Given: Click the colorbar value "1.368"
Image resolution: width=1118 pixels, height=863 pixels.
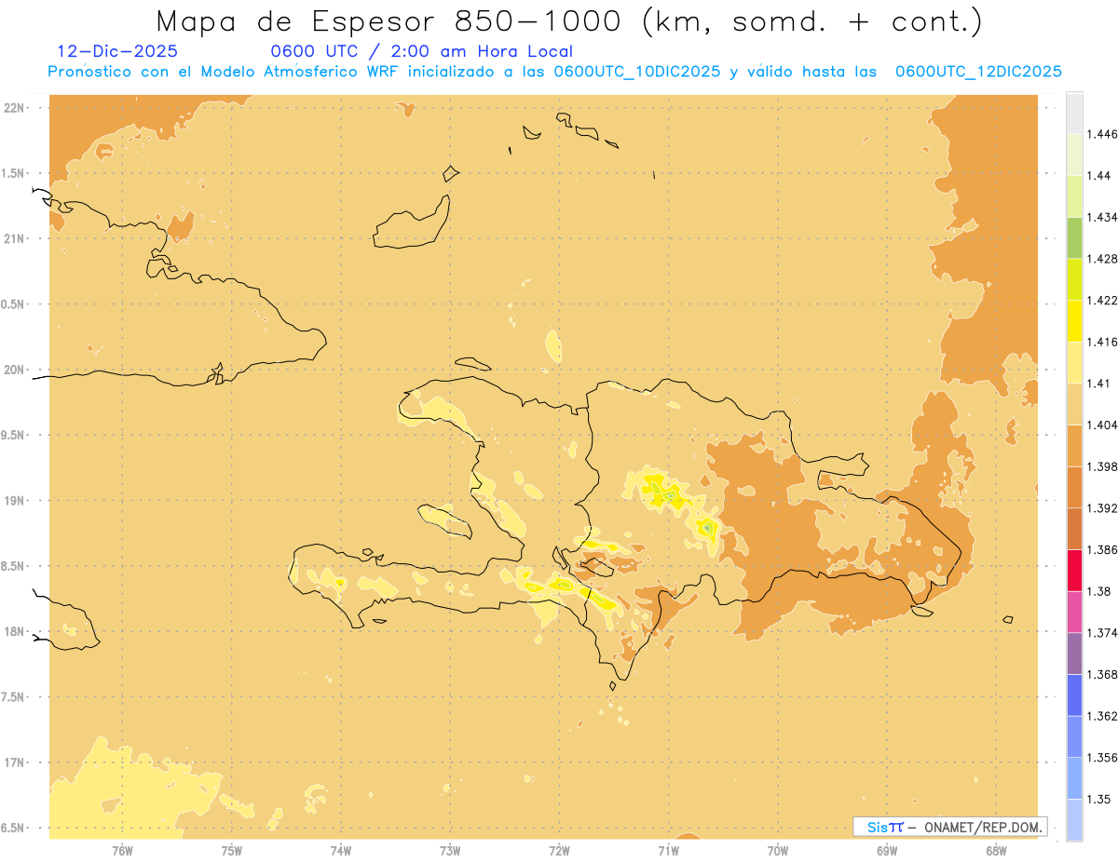Looking at the screenshot, I should tap(1102, 674).
